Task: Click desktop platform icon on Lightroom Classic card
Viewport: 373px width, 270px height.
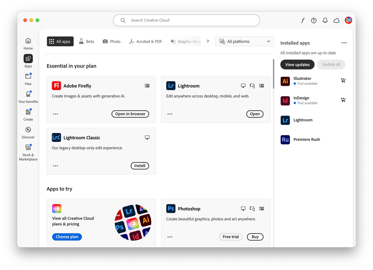Action: click(x=147, y=138)
